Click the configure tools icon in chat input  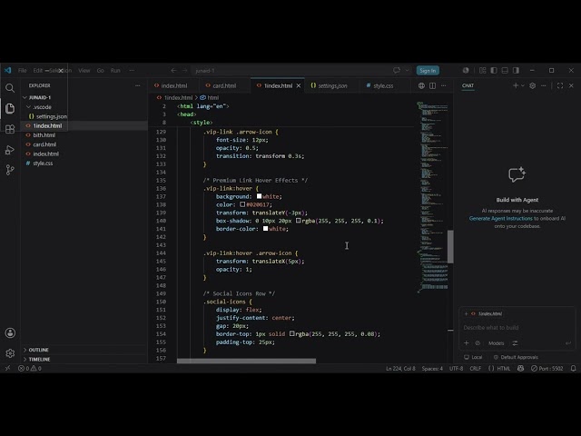coord(515,343)
